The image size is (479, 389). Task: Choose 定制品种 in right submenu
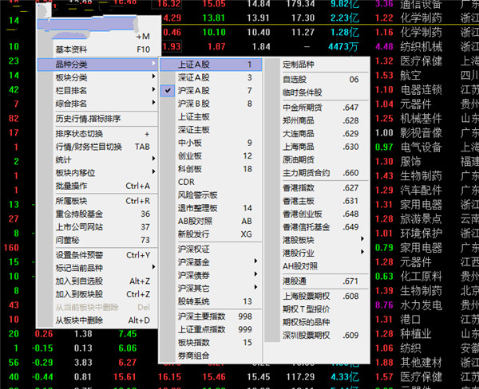317,65
